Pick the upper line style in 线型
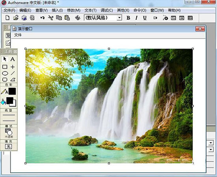 pos(9,115)
